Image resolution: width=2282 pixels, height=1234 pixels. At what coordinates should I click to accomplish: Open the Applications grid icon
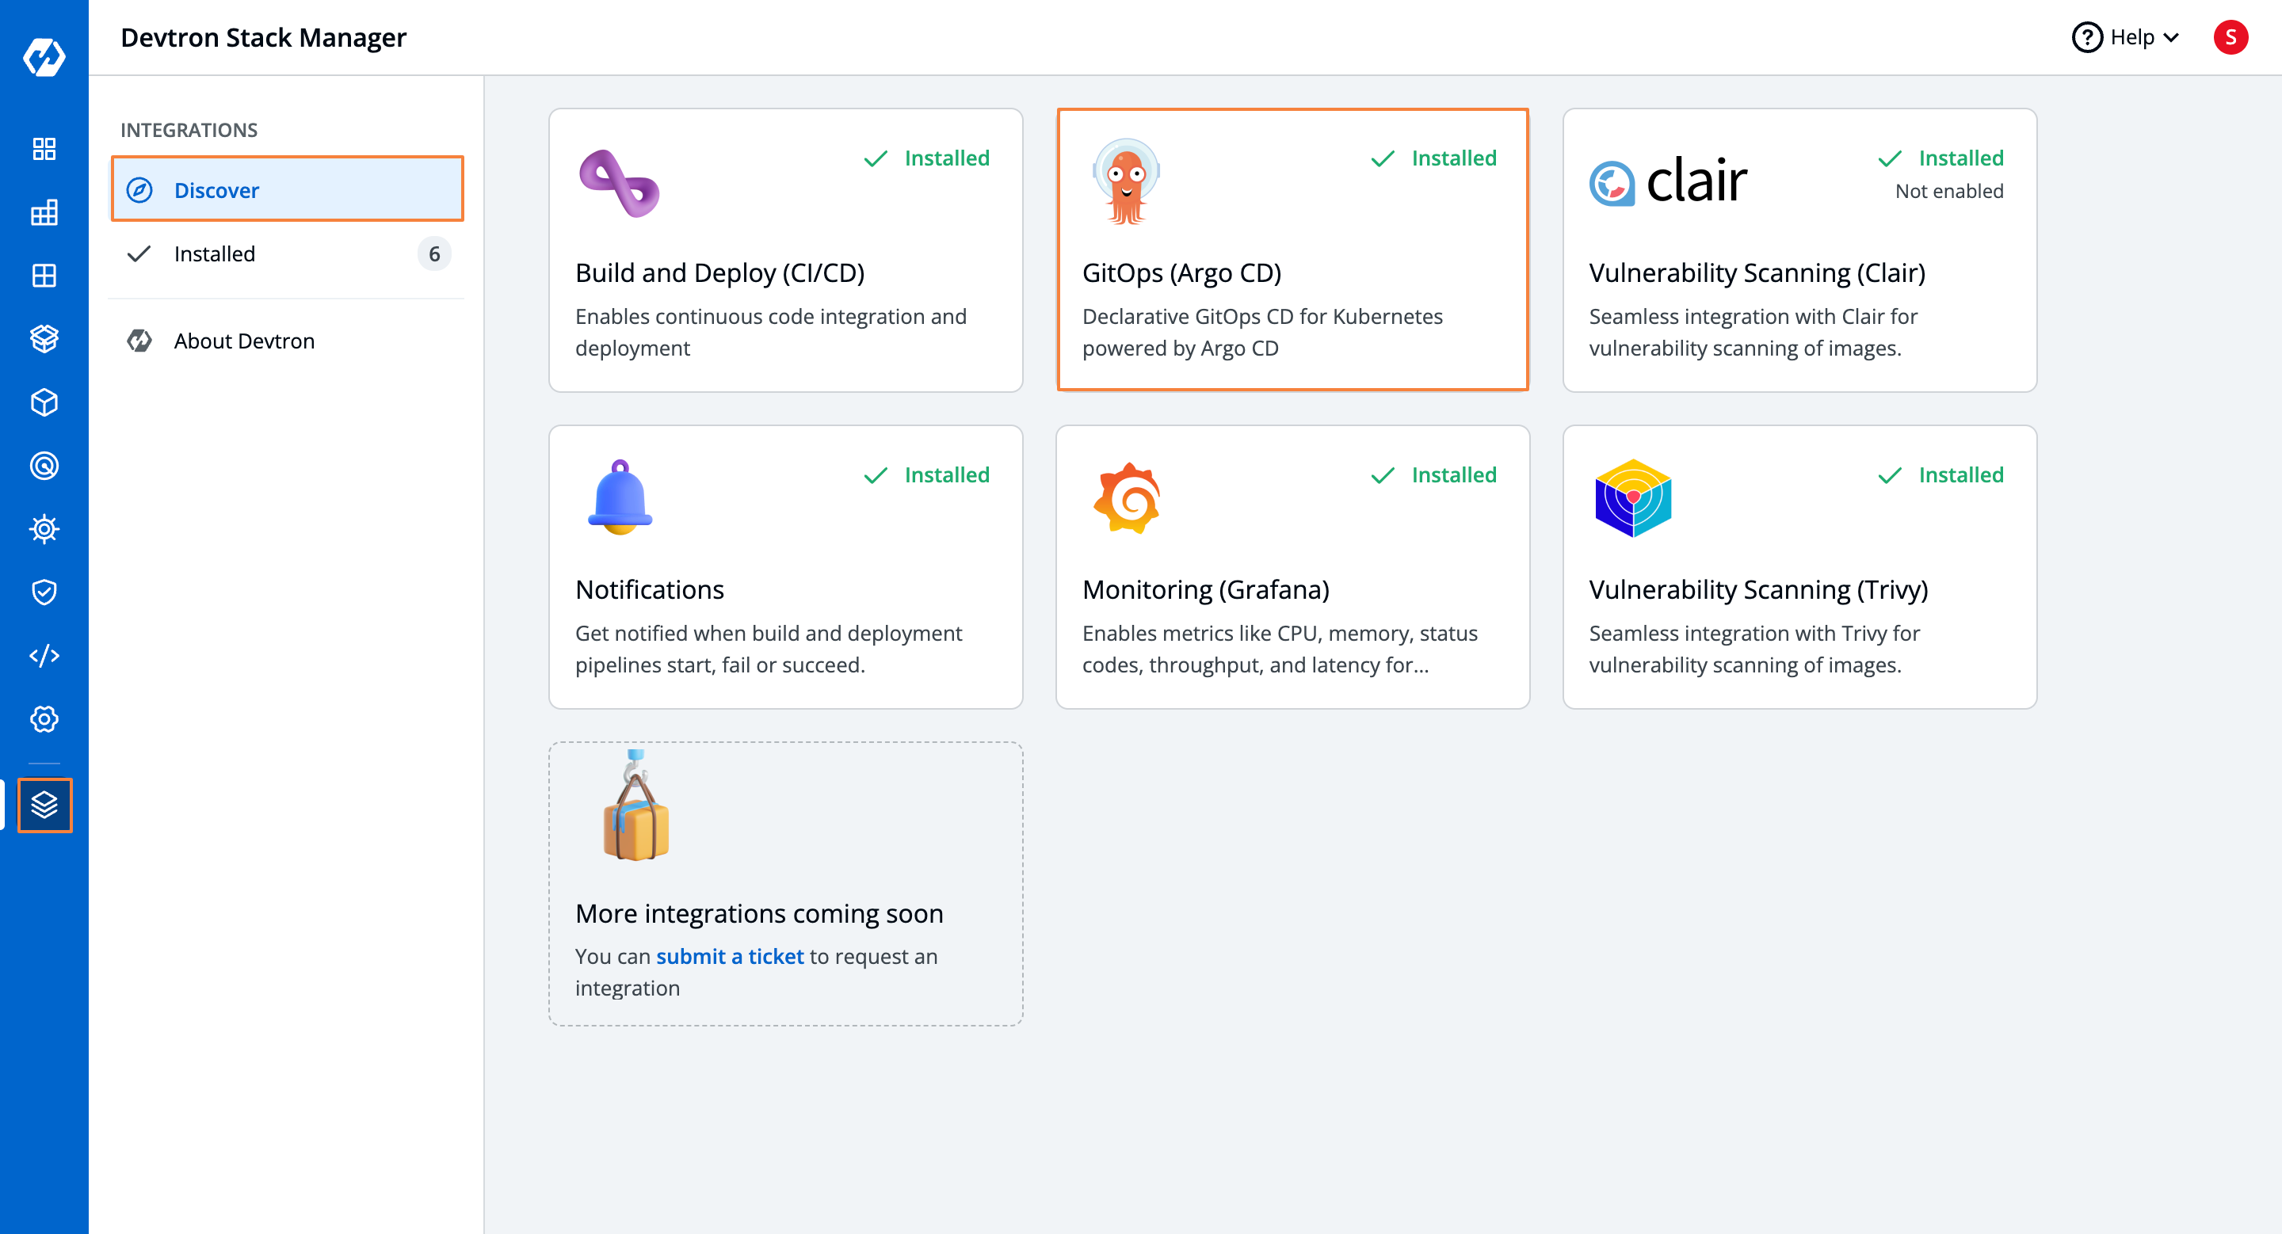click(44, 149)
